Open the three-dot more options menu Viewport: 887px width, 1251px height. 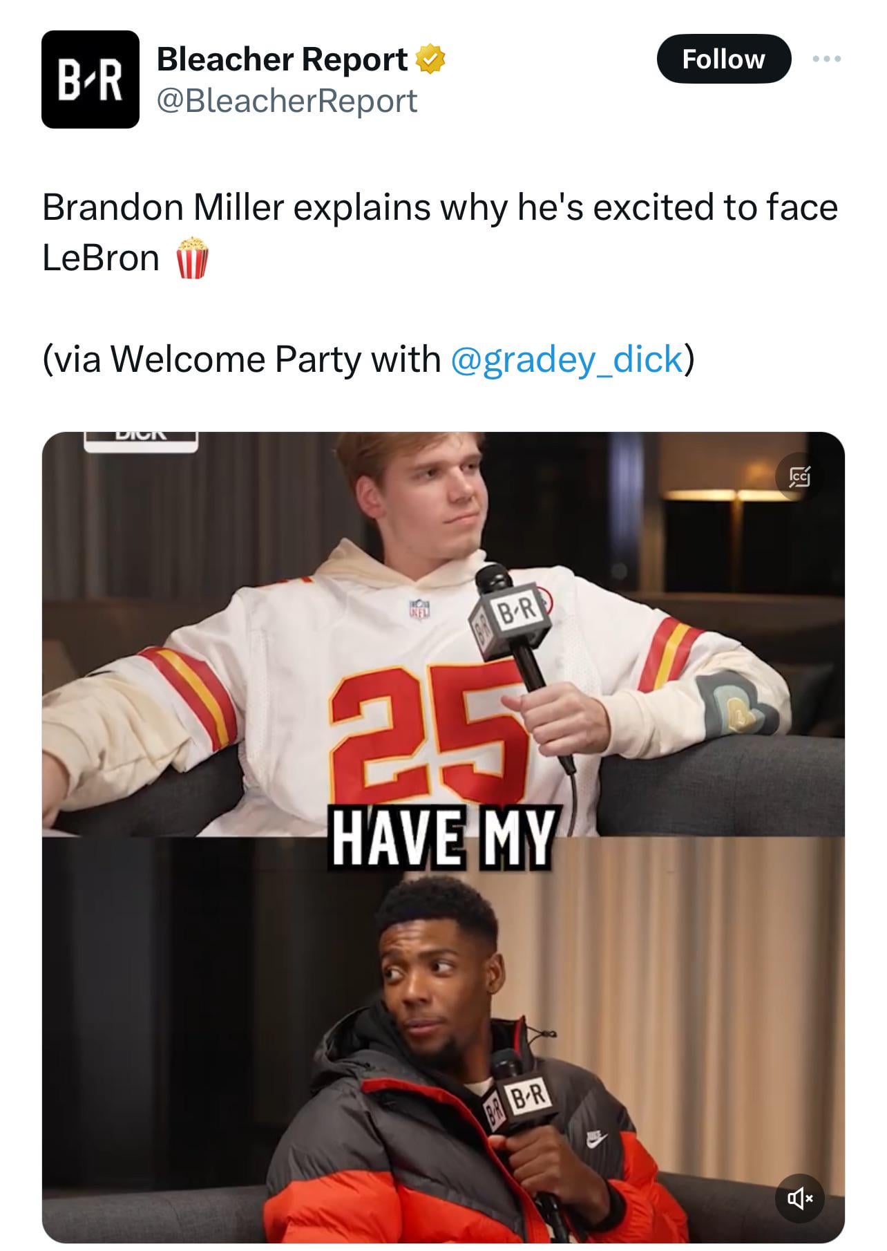pyautogui.click(x=827, y=59)
